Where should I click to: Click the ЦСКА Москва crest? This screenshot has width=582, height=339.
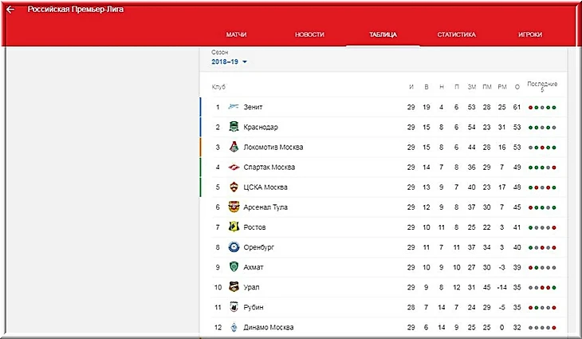click(x=234, y=187)
